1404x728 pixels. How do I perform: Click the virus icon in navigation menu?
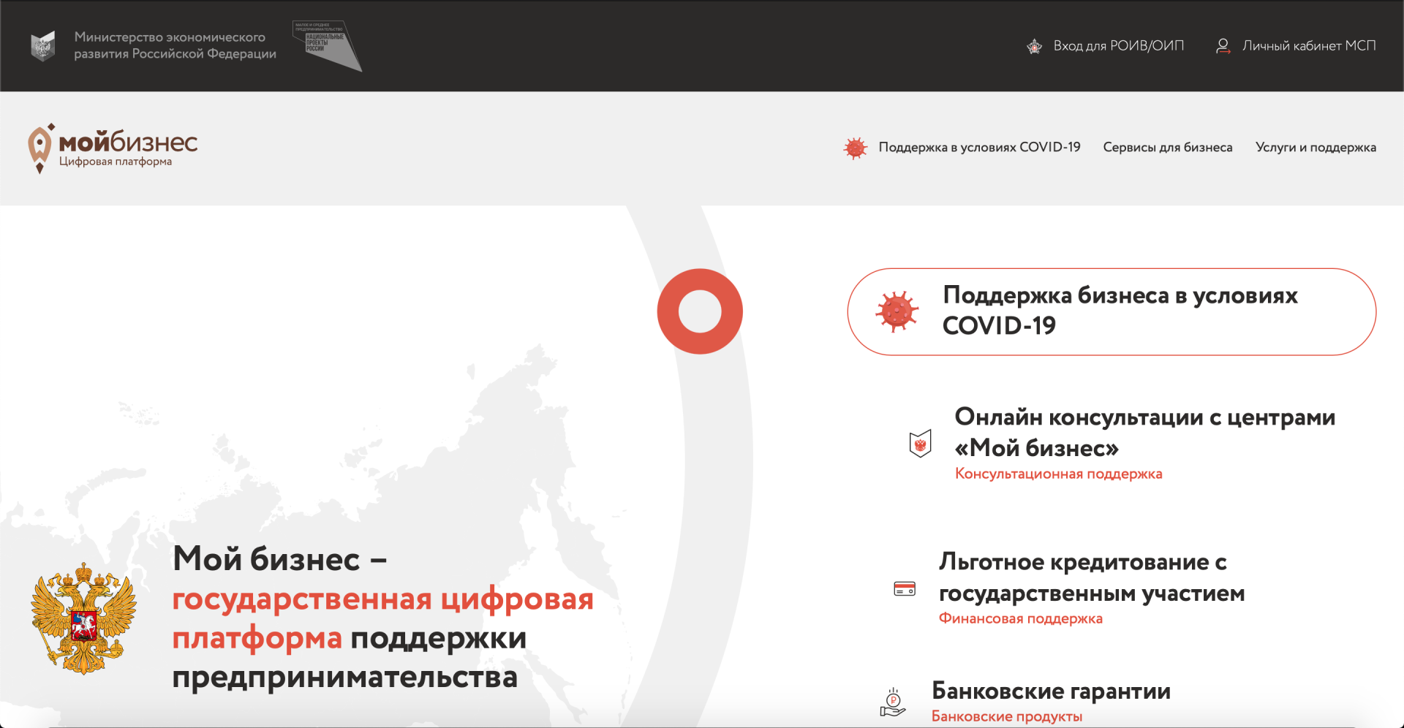point(855,148)
